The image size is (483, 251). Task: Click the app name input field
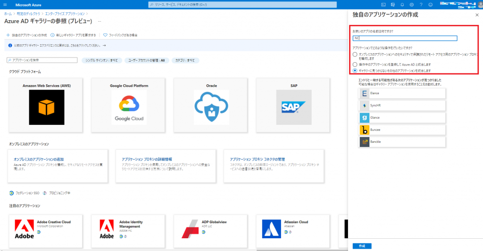click(x=405, y=38)
